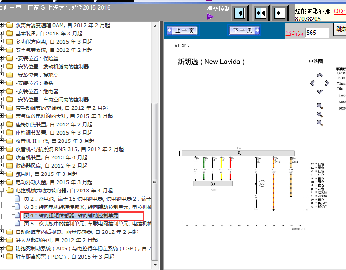Expand the -安装位置：继电器 node

pos(2,91)
